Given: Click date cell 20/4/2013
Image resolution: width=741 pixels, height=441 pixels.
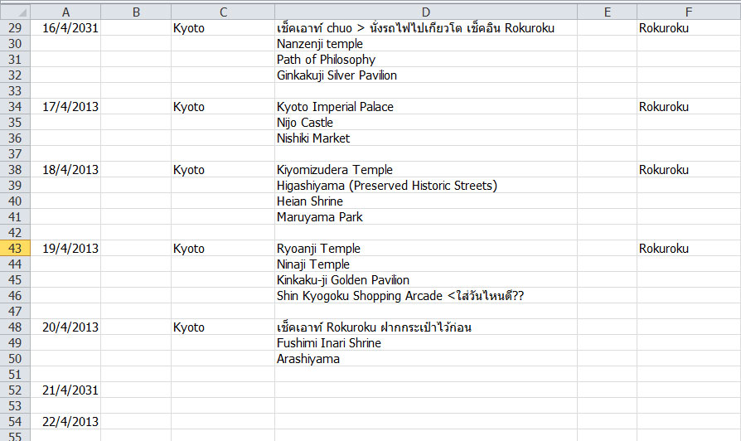Looking at the screenshot, I should click(x=65, y=327).
